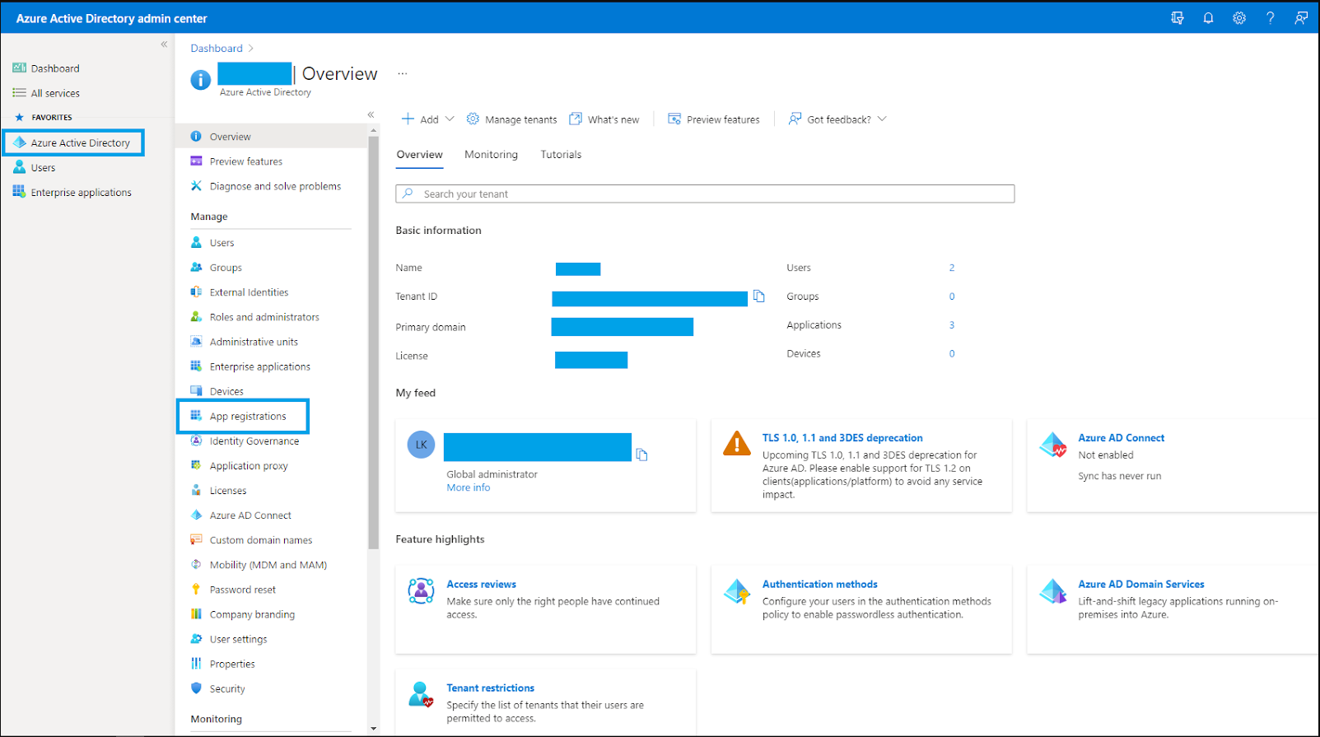Click Users icon under Manage
Viewport: 1320px width, 737px height.
click(x=196, y=243)
